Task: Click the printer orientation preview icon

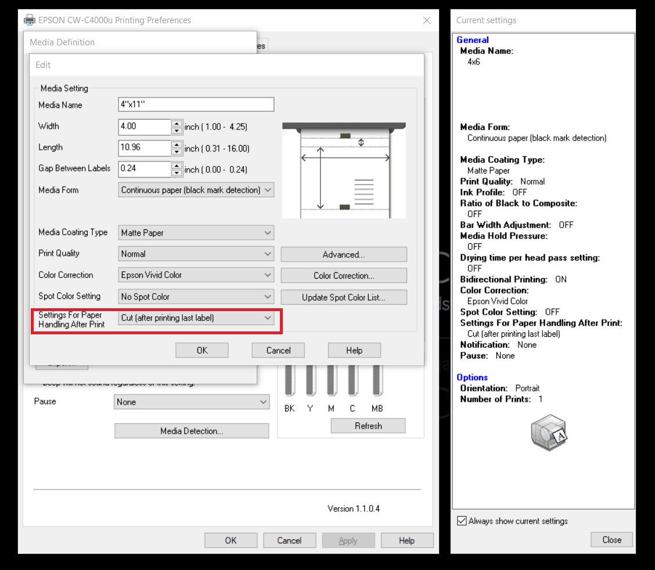Action: (x=548, y=433)
